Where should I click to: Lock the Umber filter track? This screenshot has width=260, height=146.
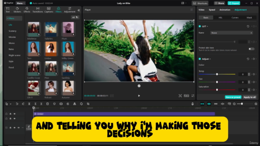coord(11,114)
